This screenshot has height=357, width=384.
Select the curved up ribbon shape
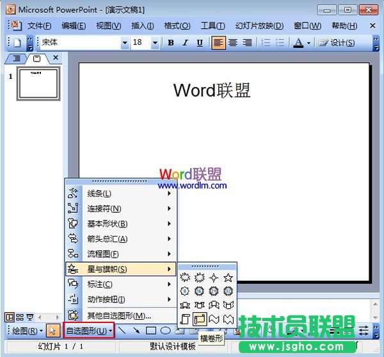tap(214, 305)
